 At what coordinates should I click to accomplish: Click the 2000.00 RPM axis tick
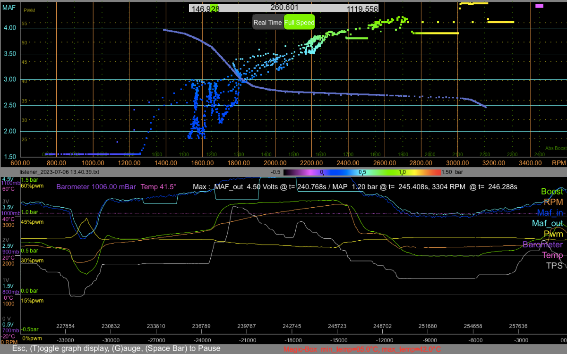pos(275,162)
